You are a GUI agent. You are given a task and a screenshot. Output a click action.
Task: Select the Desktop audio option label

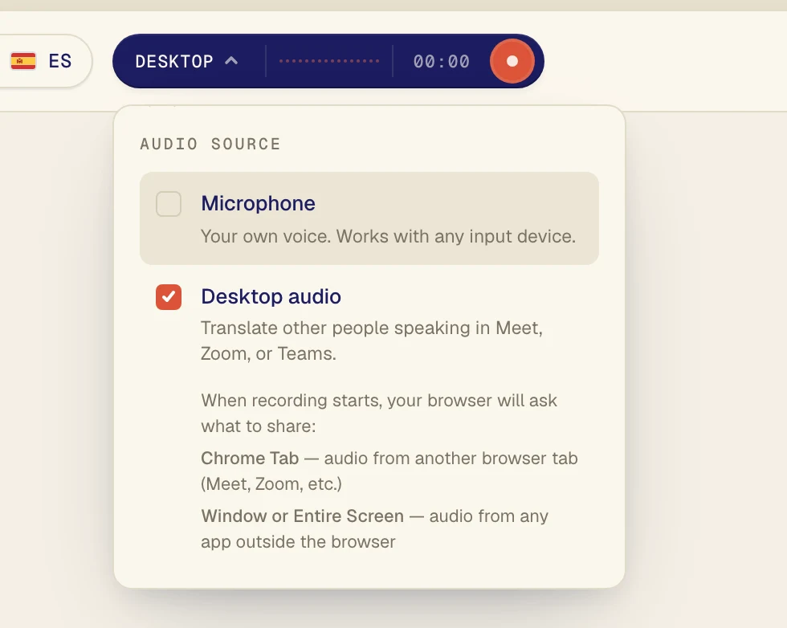click(x=271, y=296)
